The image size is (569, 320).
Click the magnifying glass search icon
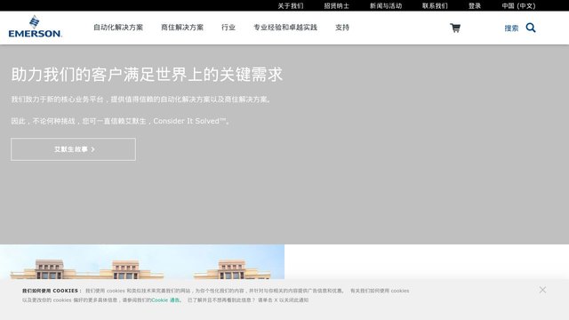pos(531,28)
